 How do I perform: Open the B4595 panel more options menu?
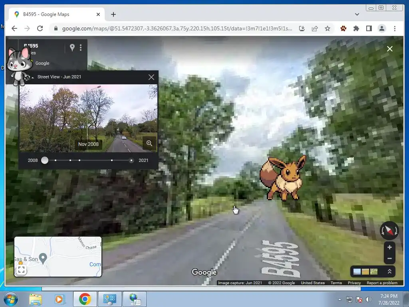[81, 47]
